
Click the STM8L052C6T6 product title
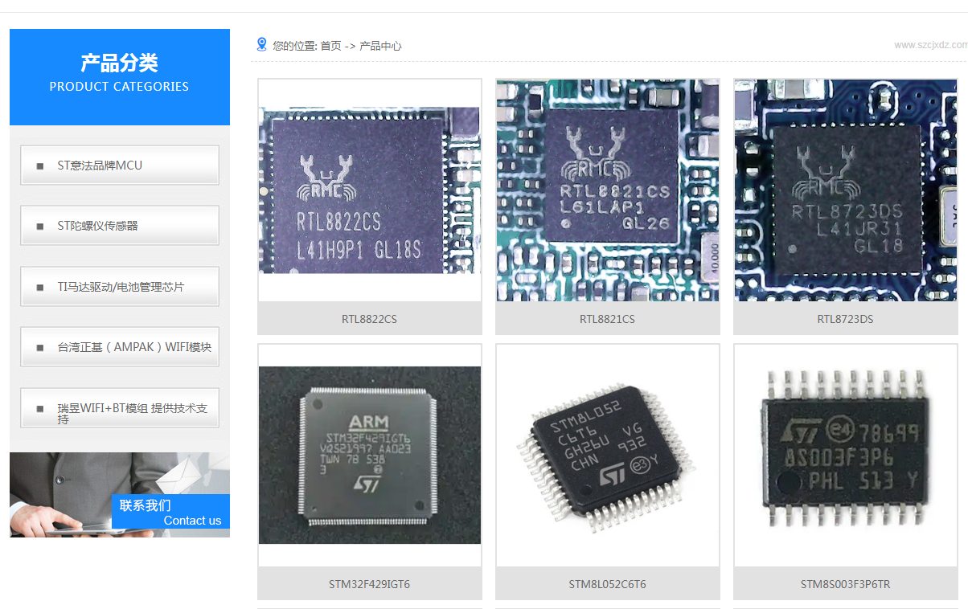click(607, 584)
